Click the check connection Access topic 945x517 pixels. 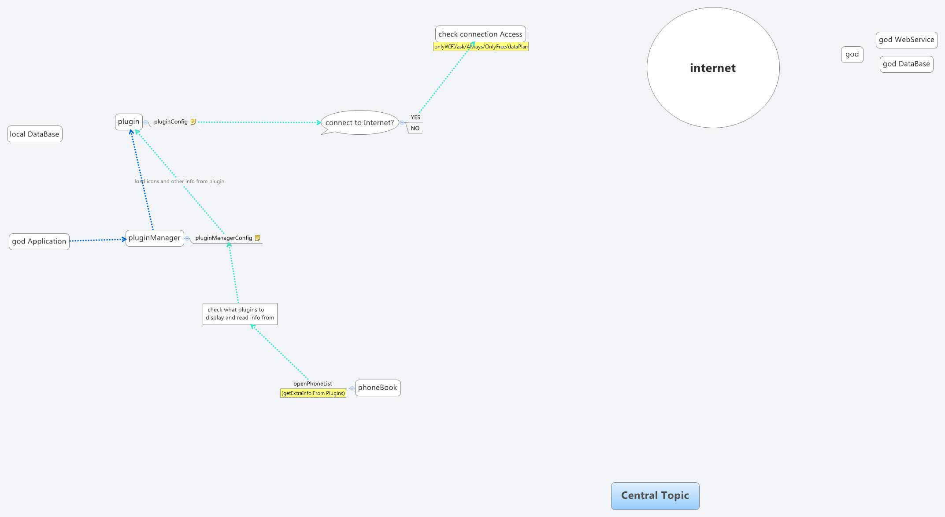coord(480,34)
